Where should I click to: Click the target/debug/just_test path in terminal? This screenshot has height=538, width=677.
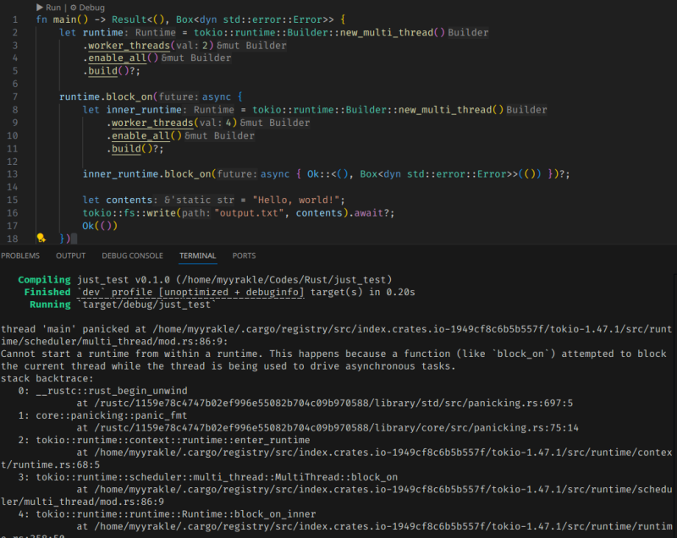click(147, 305)
